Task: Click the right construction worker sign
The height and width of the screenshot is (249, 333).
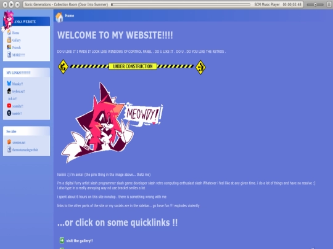Action: coord(200,67)
